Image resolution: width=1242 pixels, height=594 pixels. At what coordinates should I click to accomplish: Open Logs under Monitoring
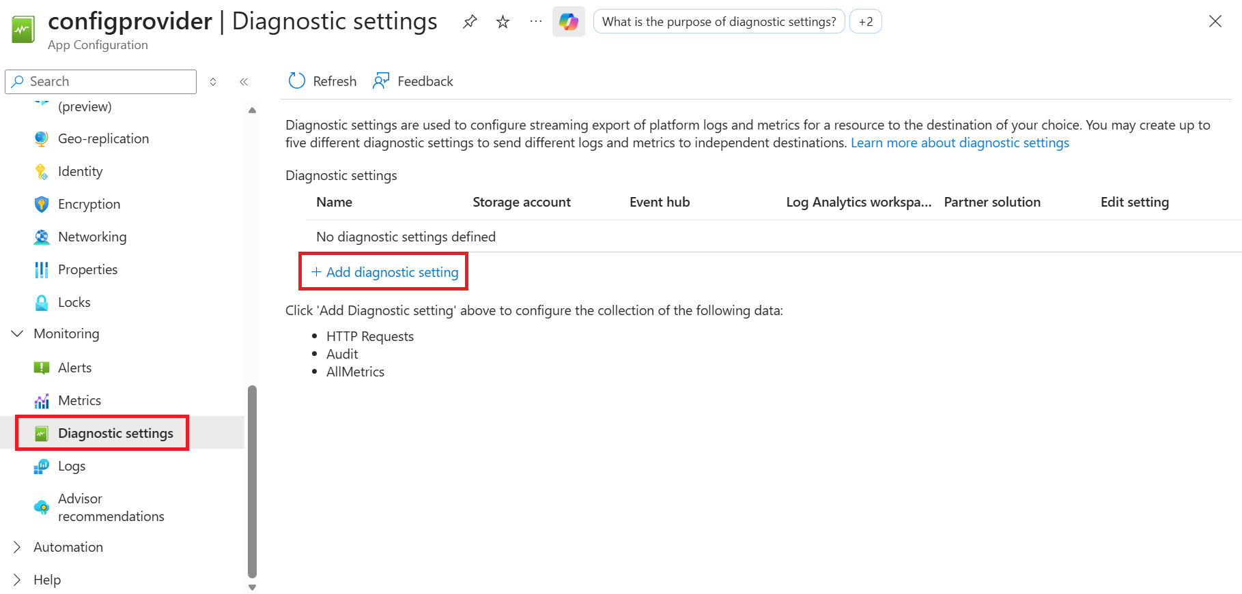coord(72,466)
